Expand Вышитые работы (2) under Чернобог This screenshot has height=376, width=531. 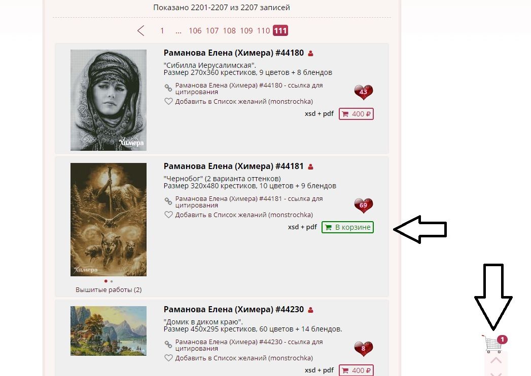point(109,289)
